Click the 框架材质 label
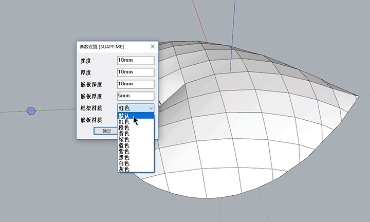Image resolution: width=370 pixels, height=222 pixels. pyautogui.click(x=91, y=108)
